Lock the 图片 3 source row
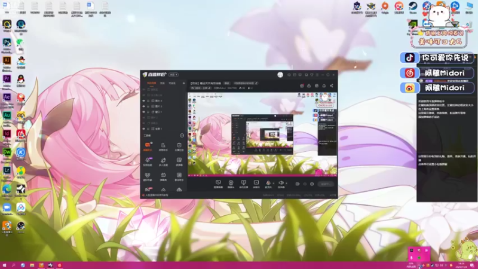 pos(148,106)
